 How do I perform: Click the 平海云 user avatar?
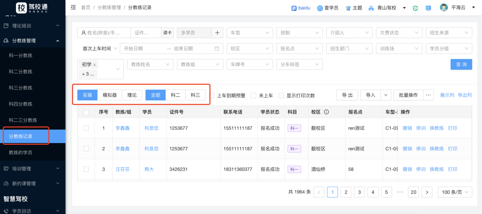[444, 8]
